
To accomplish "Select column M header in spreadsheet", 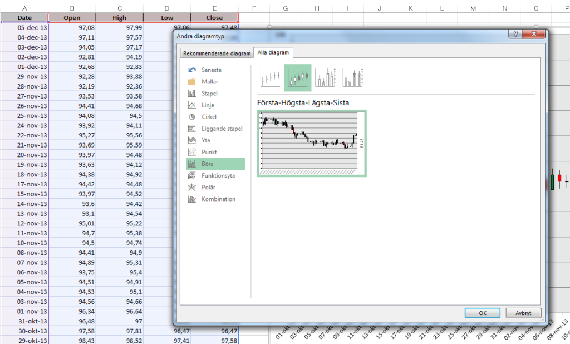I will pyautogui.click(x=473, y=8).
